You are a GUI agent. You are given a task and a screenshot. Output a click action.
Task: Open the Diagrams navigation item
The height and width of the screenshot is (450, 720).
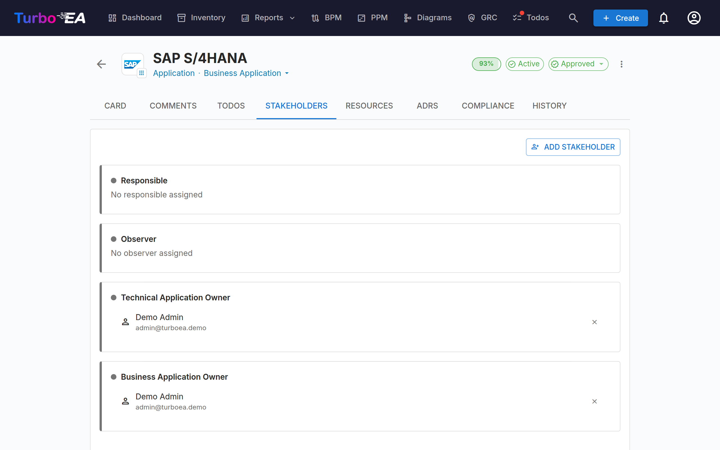(x=427, y=18)
